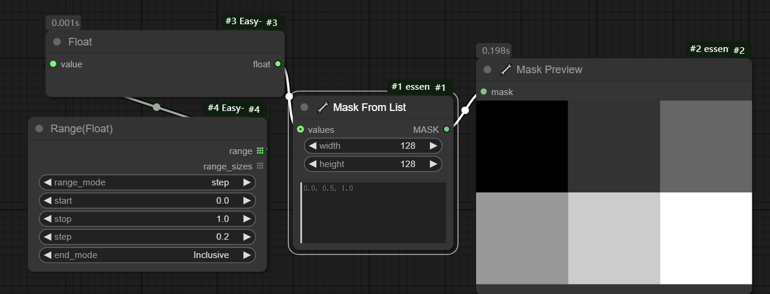This screenshot has width=770, height=294.
Task: Click the #1 essen badge on Mask From List
Action: tap(410, 87)
